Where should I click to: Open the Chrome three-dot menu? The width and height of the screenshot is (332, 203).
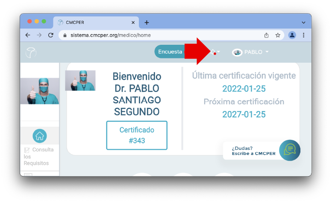(x=304, y=35)
